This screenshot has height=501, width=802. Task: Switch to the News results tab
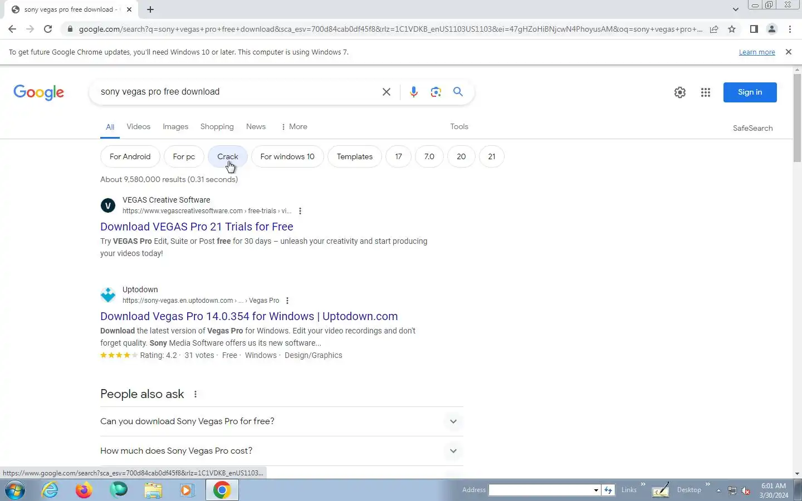[256, 126]
